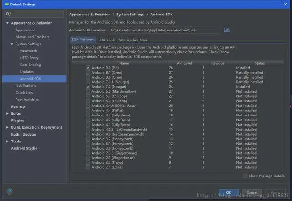This screenshot has height=201, width=292.
Task: Select the Android 3.2 (Honeycomb) row
Action: (178, 139)
